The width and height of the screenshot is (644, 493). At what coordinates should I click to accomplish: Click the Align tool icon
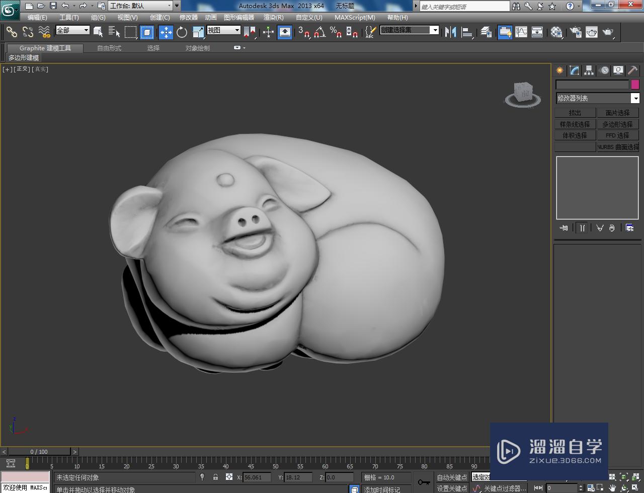pyautogui.click(x=467, y=32)
